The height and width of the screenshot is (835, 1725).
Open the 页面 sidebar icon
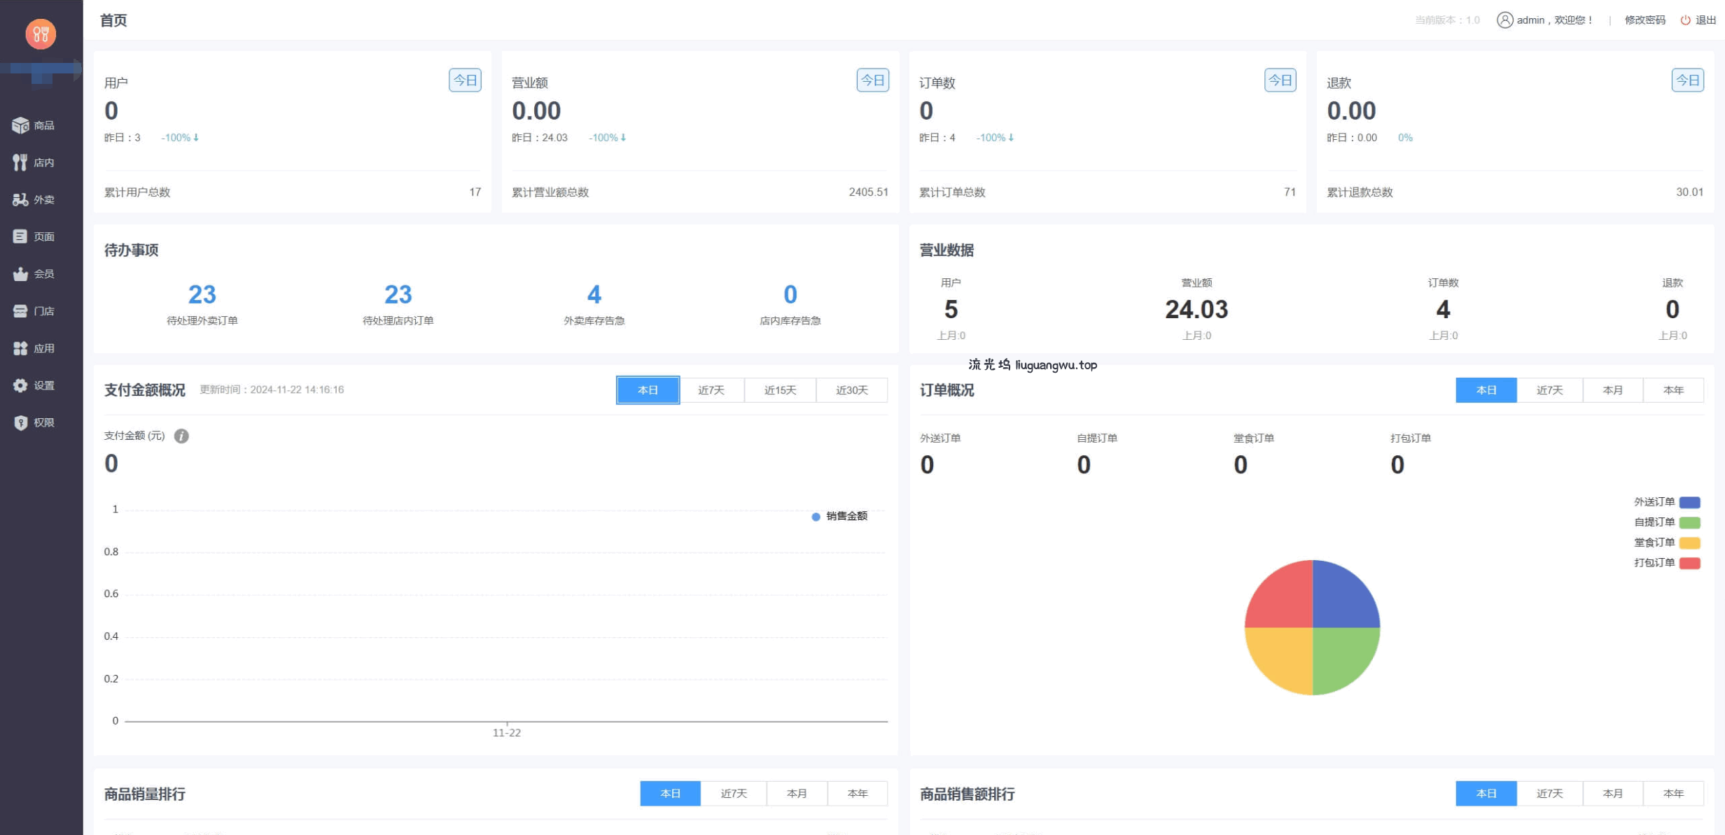point(20,236)
